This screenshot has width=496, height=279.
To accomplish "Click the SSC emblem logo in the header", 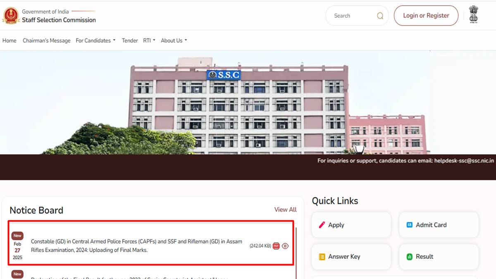I will 11,15.
